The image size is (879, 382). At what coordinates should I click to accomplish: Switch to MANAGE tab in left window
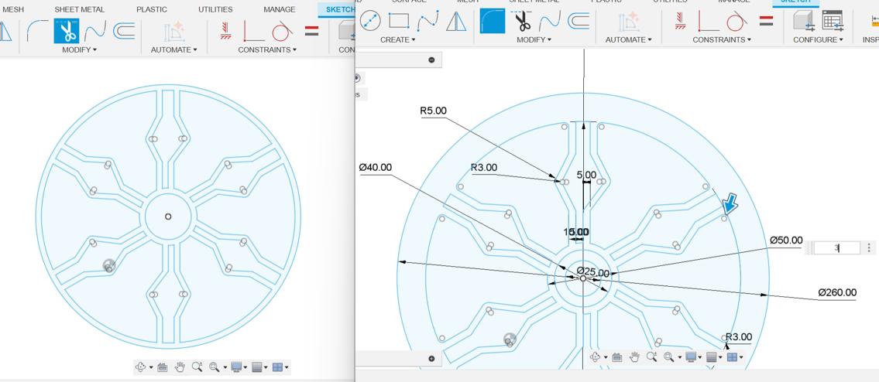click(279, 9)
